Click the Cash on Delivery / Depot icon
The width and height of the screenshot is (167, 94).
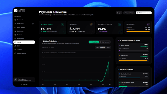click(120, 83)
